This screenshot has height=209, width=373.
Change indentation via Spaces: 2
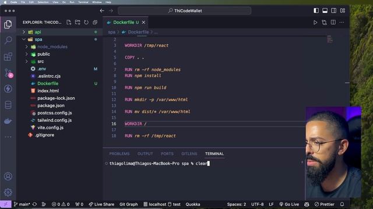tap(236, 204)
